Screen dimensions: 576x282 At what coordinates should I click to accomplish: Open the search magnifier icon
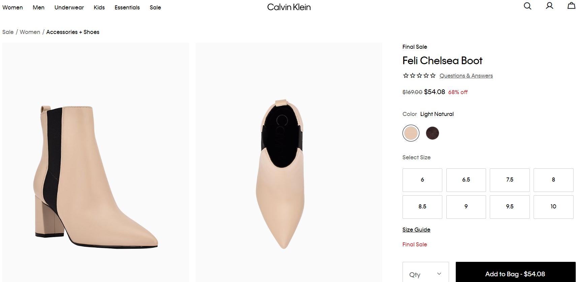(527, 6)
